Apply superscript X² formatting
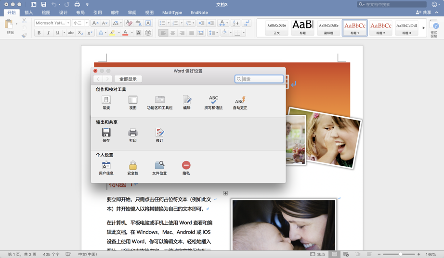 [90, 33]
